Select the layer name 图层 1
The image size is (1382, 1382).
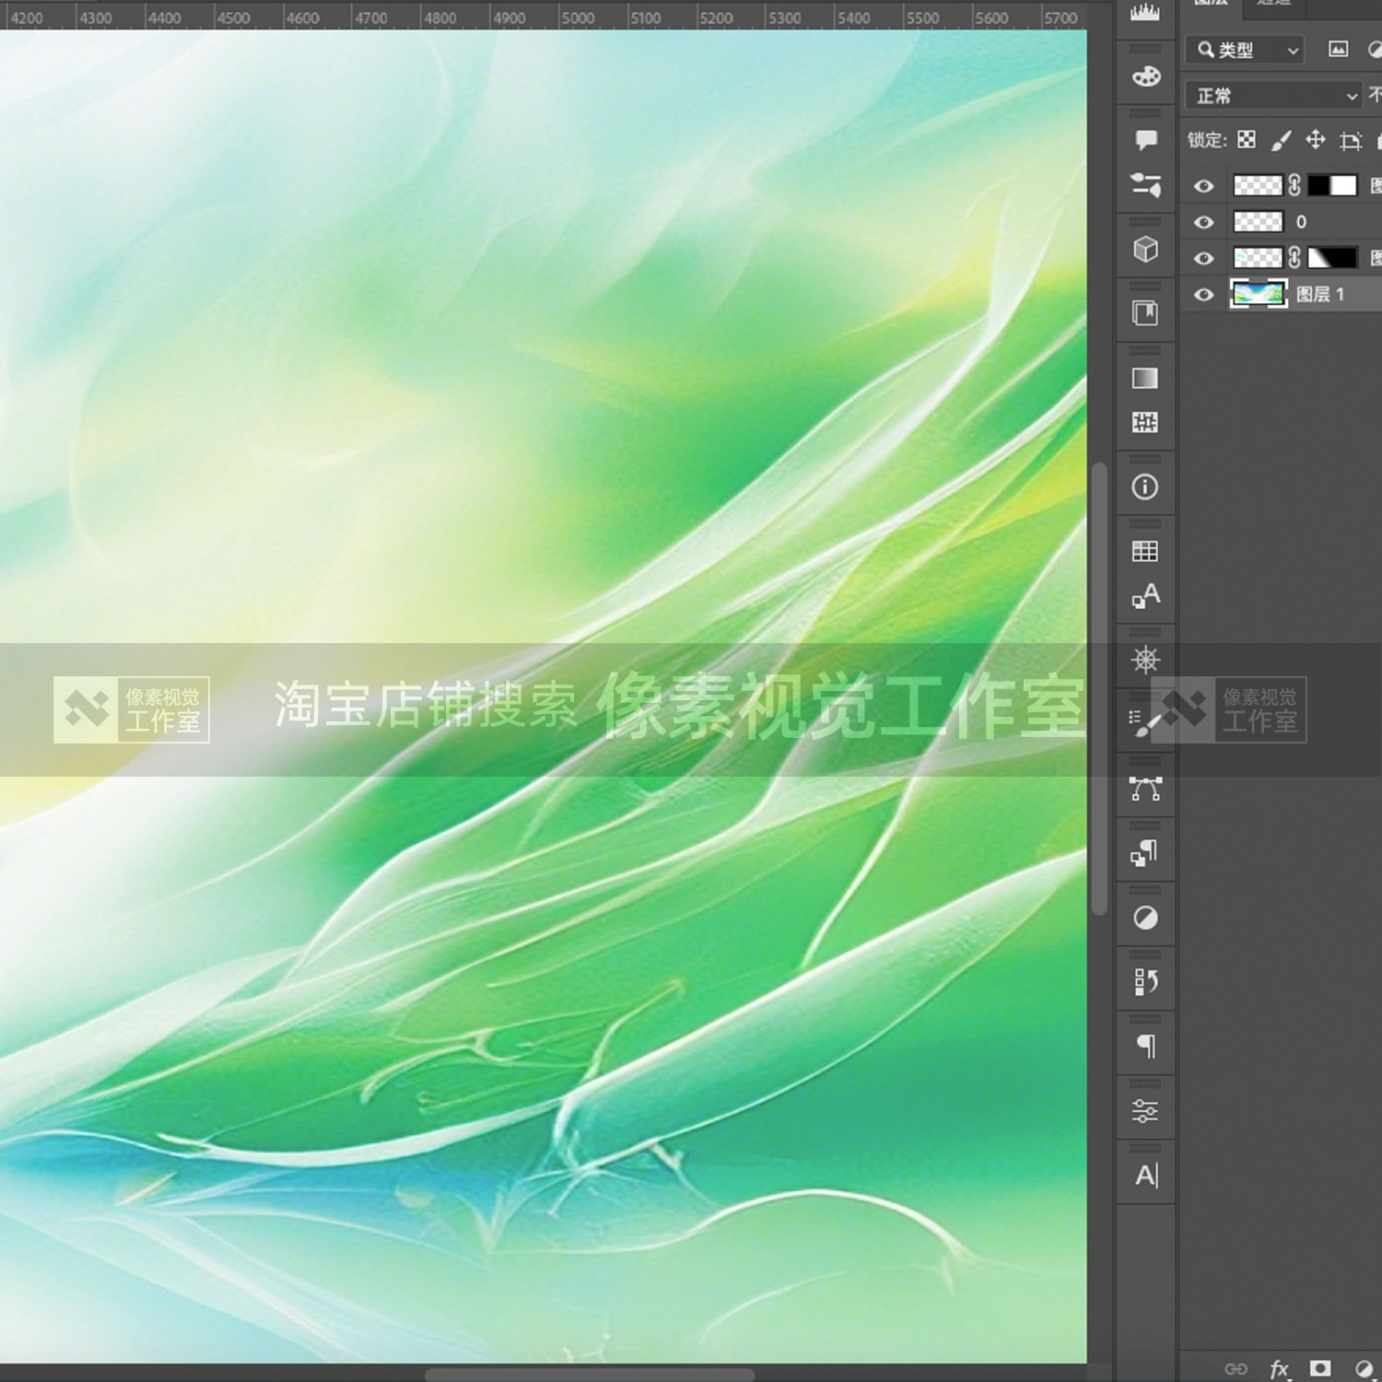click(x=1320, y=294)
